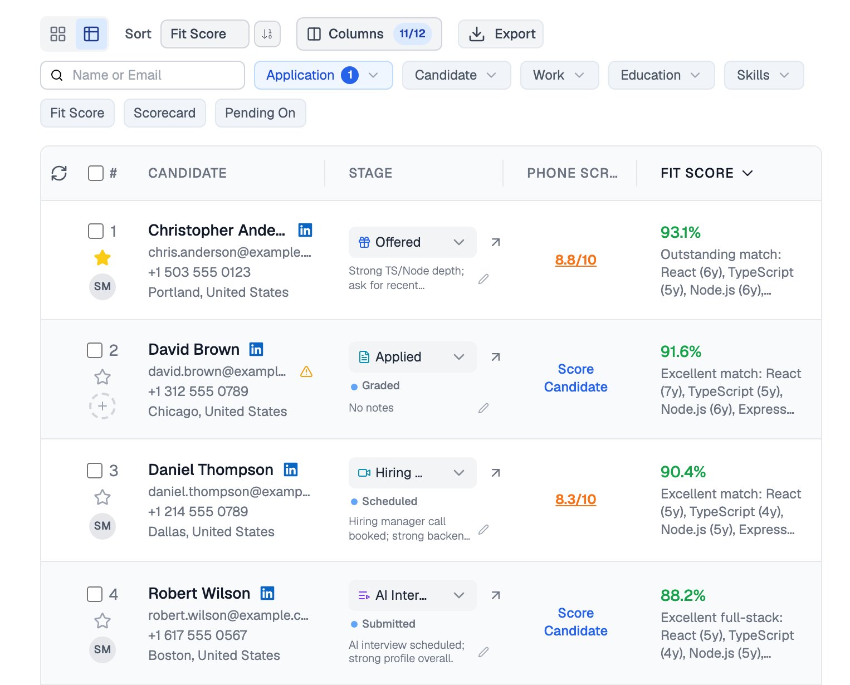Click Score Candidate for David Brown
This screenshot has height=685, width=850.
click(x=576, y=378)
